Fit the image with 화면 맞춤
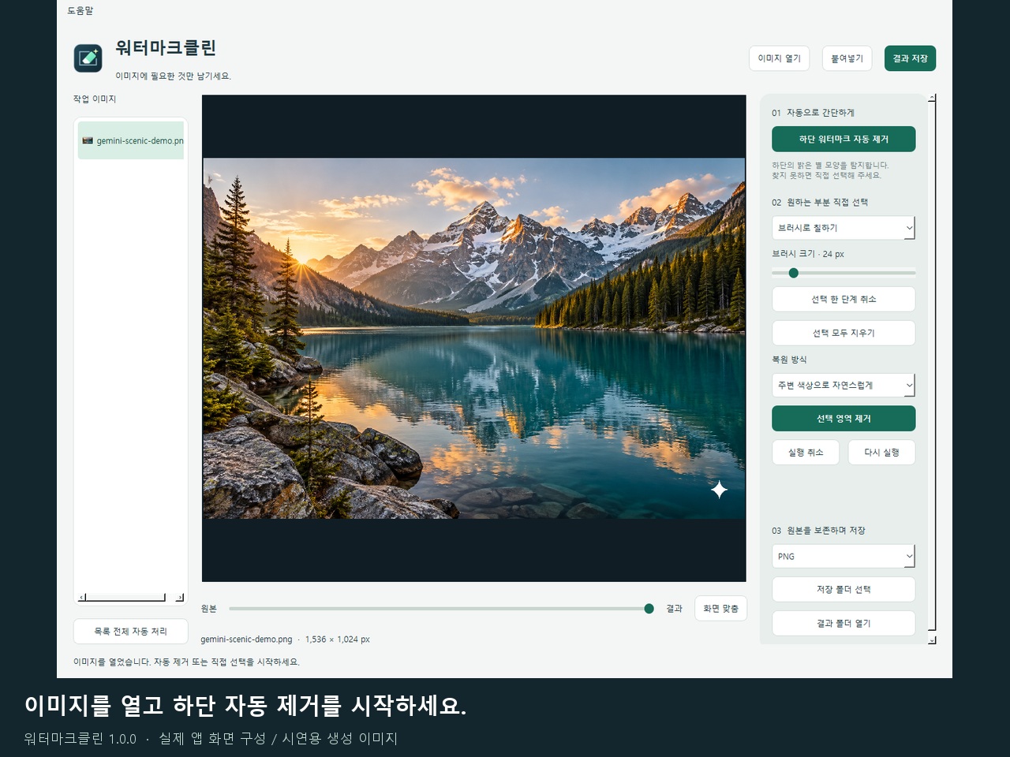This screenshot has width=1010, height=757. 720,609
